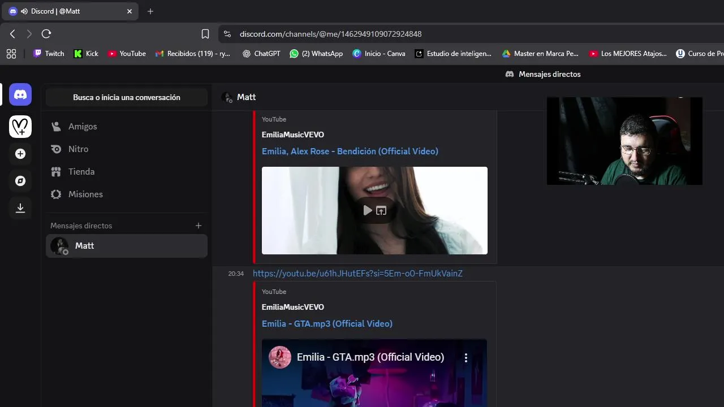Image resolution: width=724 pixels, height=407 pixels.
Task: Open Amigos in sidebar
Action: tap(127, 127)
